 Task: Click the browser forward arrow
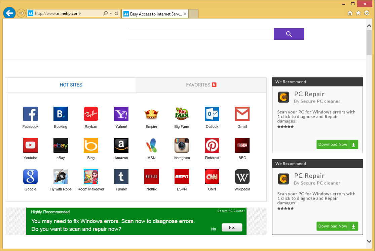[21, 13]
